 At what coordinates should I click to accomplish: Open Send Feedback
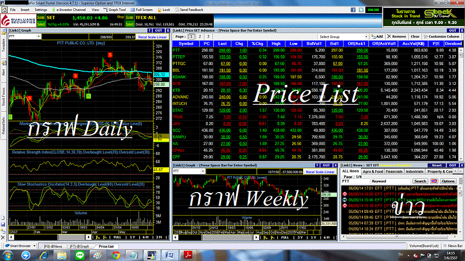click(189, 10)
